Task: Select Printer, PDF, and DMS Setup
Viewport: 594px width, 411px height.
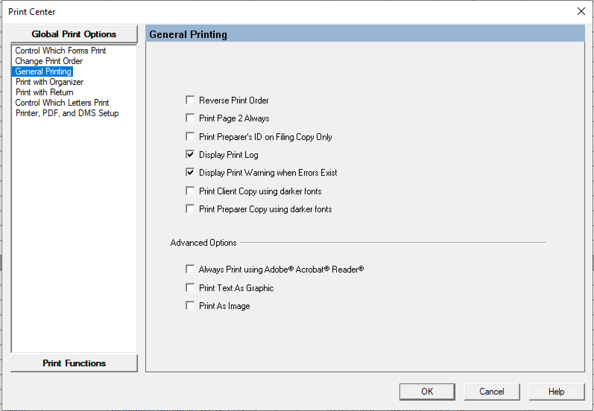Action: 67,113
